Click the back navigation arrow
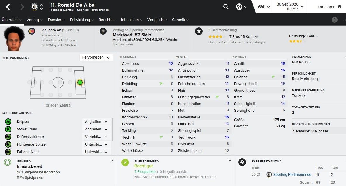This screenshot has width=346, height=186. tap(8, 7)
